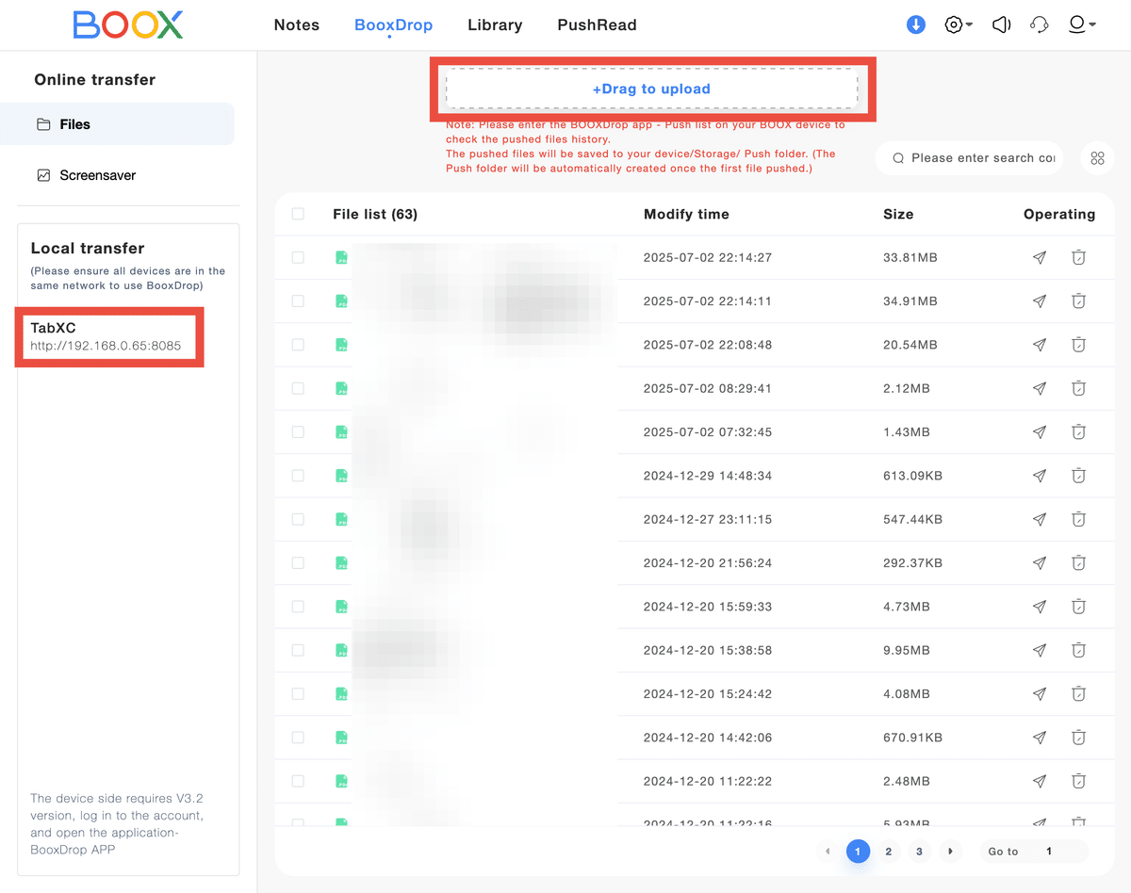Select page 1 in pagination
The height and width of the screenshot is (893, 1131).
[x=858, y=852]
